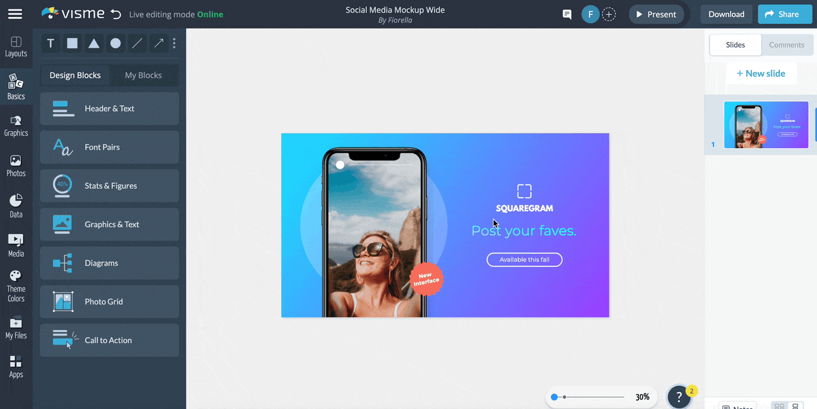Open the Graphics panel in the sidebar
This screenshot has height=409, width=817.
[x=16, y=126]
